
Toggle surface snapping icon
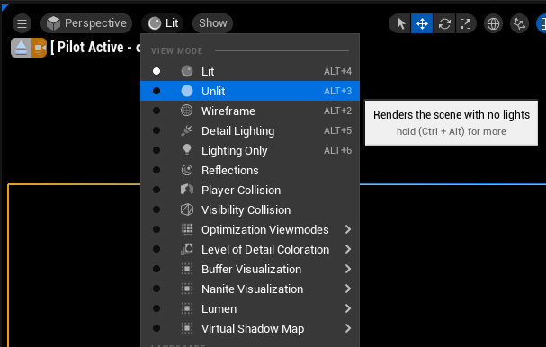(x=519, y=23)
